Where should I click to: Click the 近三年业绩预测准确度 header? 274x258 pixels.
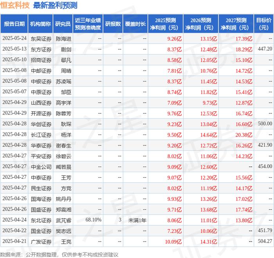click(88, 24)
